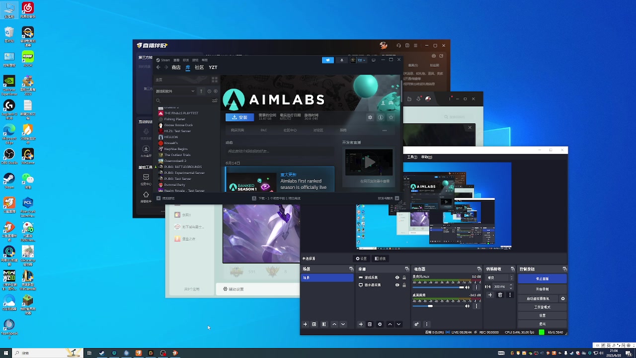Viewport: 636px width, 358px height.
Task: Open the Steam menu in Steam window
Action: [165, 60]
